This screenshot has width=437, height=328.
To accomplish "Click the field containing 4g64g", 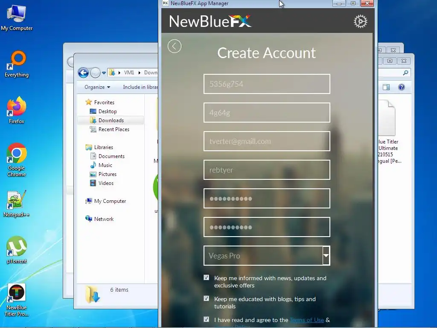I will (267, 113).
